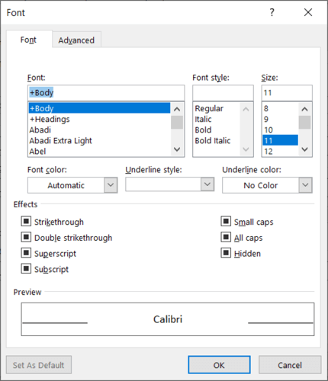Screen dimensions: 328x381
Task: Switch to the Advanced tab
Action: (x=76, y=40)
